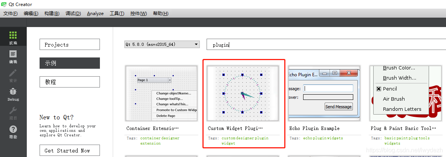The image size is (446, 157).
Task: Select the 教程 tutorials button
Action: 70,82
